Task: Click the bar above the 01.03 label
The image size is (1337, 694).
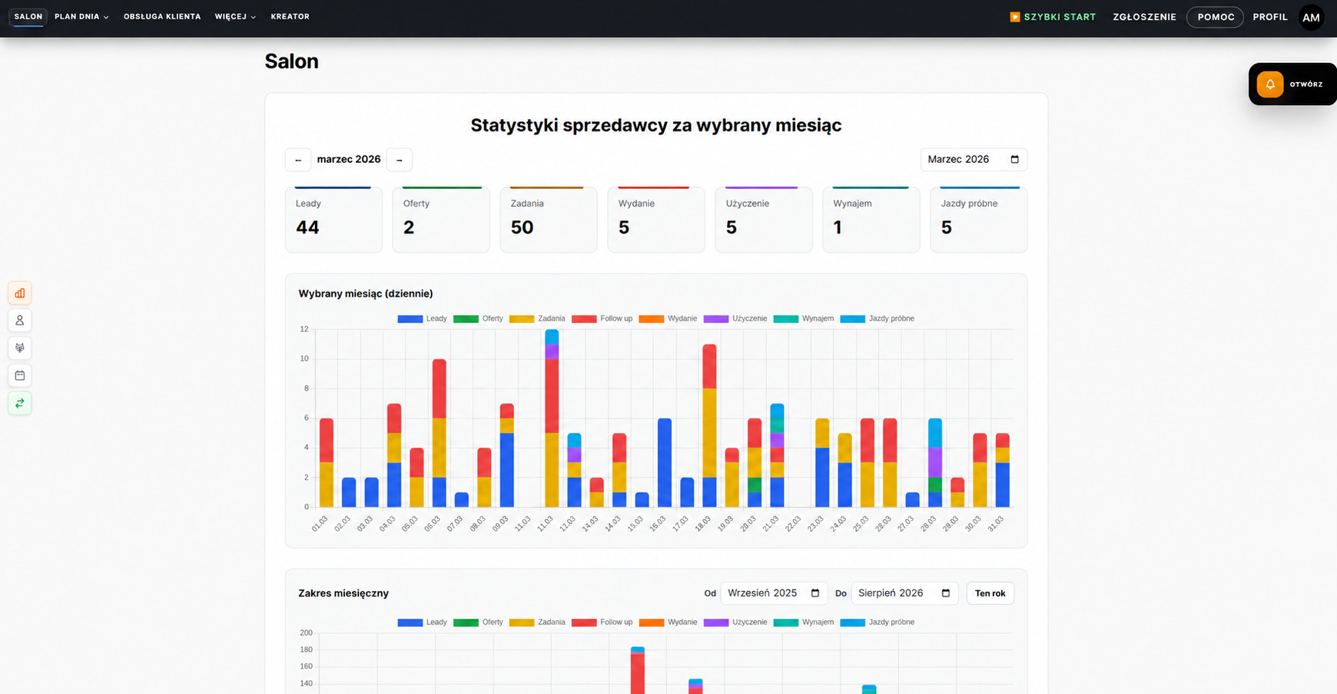Action: click(x=326, y=463)
